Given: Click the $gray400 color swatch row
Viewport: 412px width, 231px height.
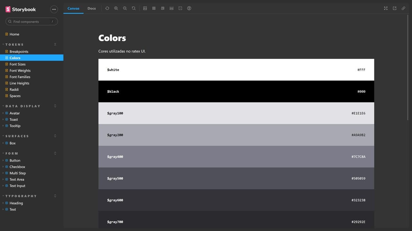Looking at the screenshot, I should (236, 157).
